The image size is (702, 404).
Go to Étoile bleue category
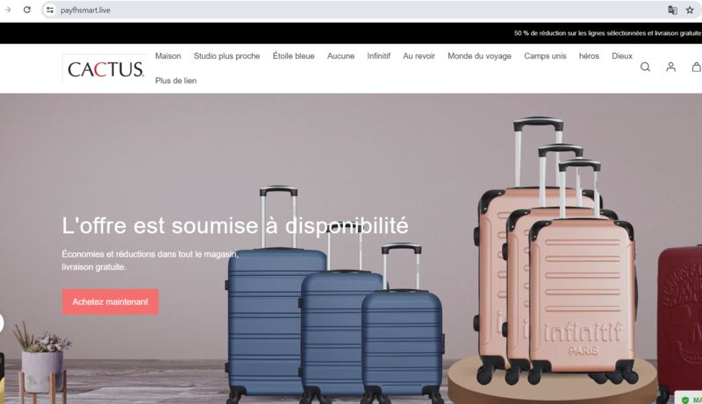click(x=293, y=56)
